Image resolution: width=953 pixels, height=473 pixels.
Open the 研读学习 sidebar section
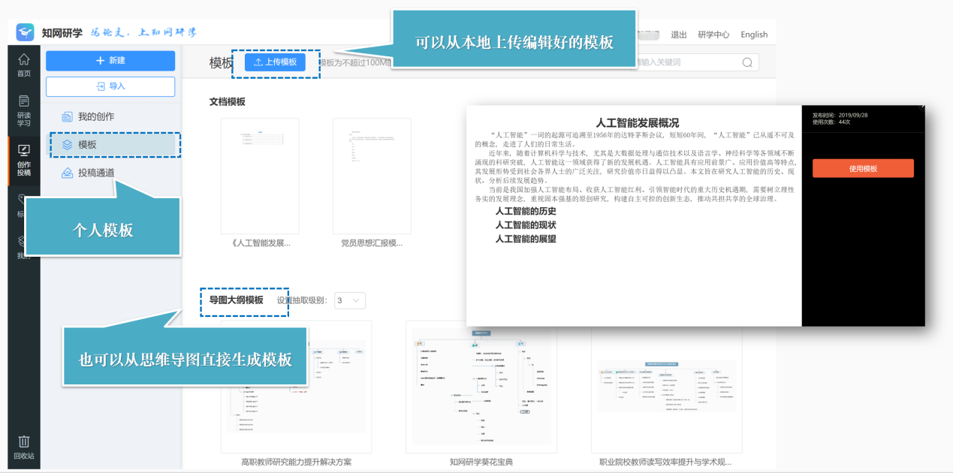tap(24, 110)
